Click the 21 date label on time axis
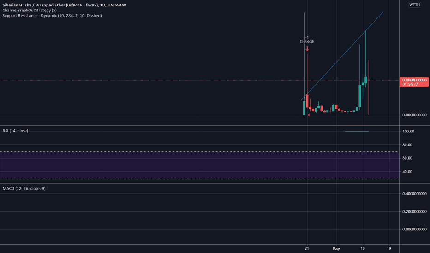Screen dimensions: 430x253 pos(307,248)
